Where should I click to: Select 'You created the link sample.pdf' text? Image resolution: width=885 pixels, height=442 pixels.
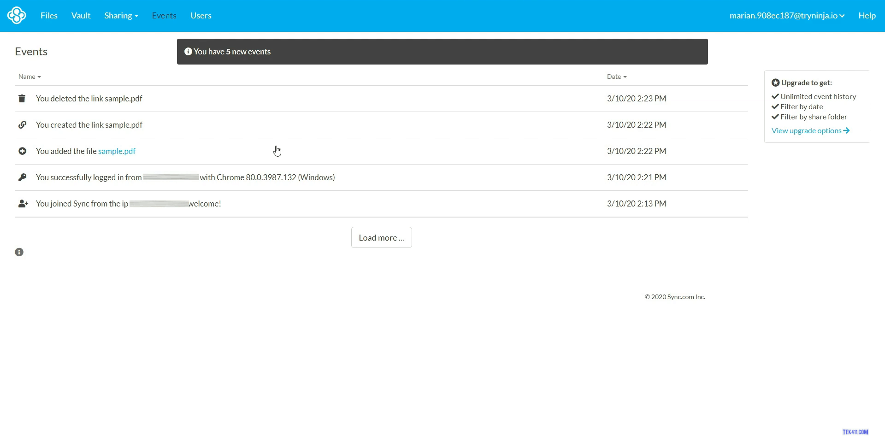coord(89,125)
